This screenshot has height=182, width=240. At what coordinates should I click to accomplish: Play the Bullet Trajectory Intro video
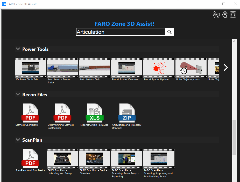coord(191,67)
